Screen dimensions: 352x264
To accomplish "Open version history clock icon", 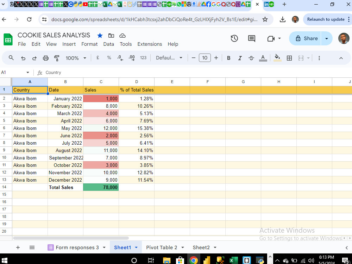I will point(234,38).
